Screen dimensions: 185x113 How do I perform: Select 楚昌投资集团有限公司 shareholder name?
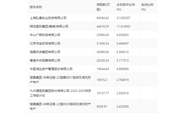pos(45,52)
